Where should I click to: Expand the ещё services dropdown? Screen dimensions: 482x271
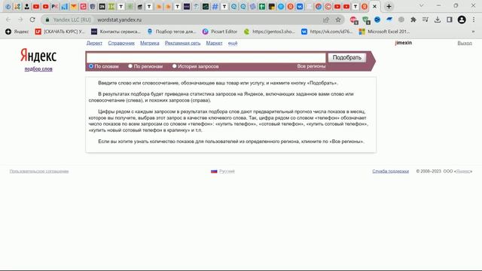(233, 43)
